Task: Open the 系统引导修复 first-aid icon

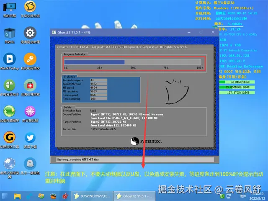Action: [30, 88]
